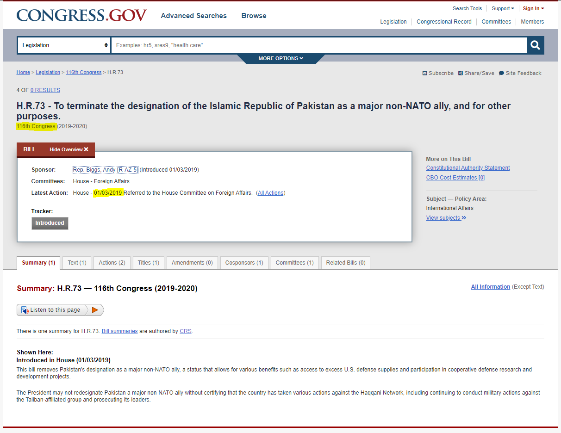Expand View subjects link
Viewport: 561px width, 433px height.
pyautogui.click(x=446, y=218)
